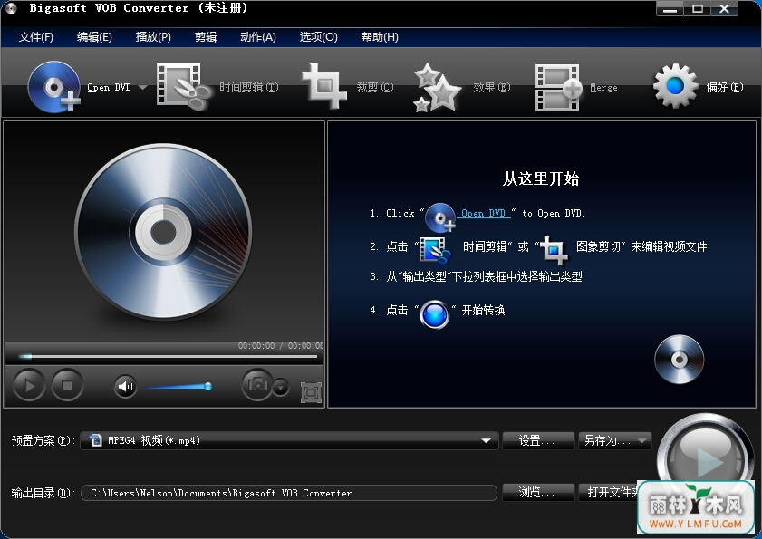The width and height of the screenshot is (762, 539).
Task: Open the 文件(F) menu
Action: (x=36, y=37)
